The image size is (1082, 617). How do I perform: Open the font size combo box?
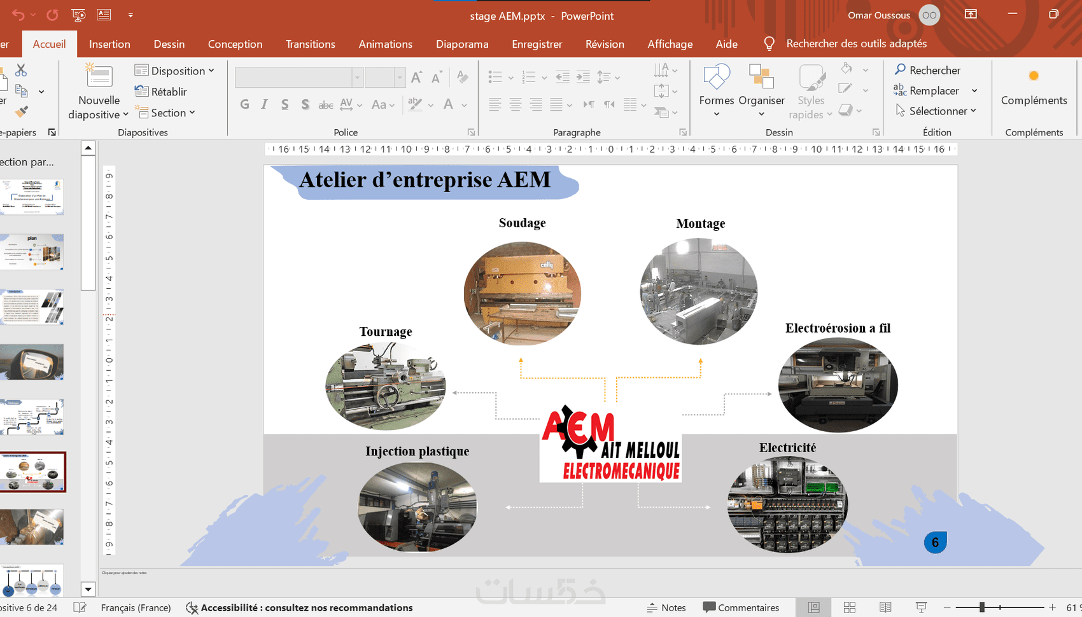click(384, 78)
